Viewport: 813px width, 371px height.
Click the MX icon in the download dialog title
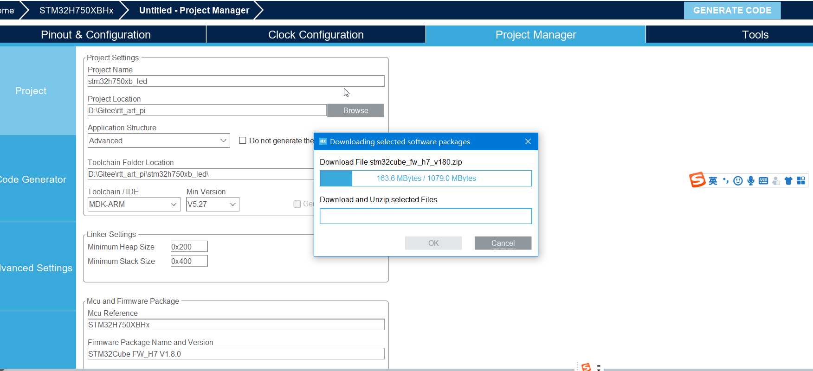pos(323,141)
